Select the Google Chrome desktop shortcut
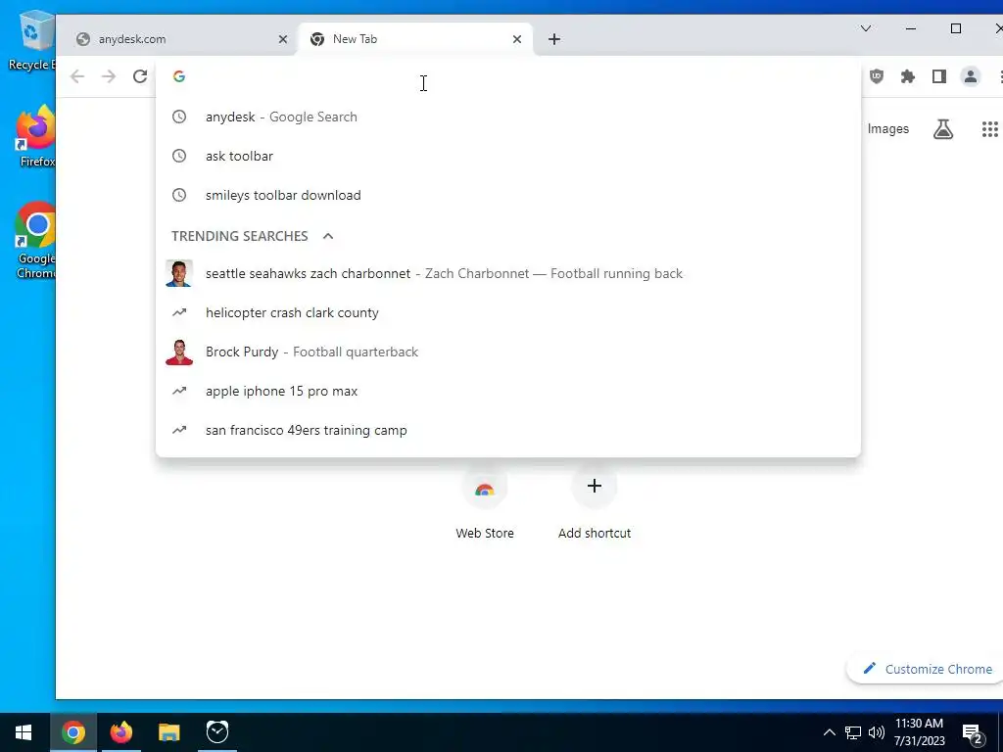The width and height of the screenshot is (1003, 752). pos(36,241)
